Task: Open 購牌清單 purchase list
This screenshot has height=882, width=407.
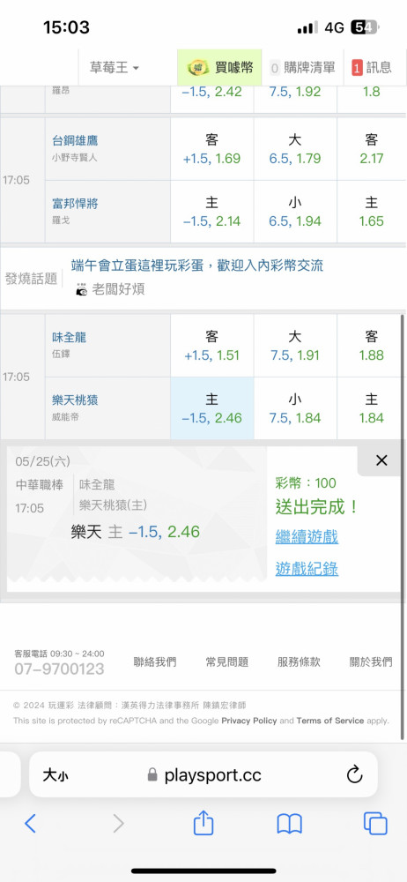Action: (302, 68)
